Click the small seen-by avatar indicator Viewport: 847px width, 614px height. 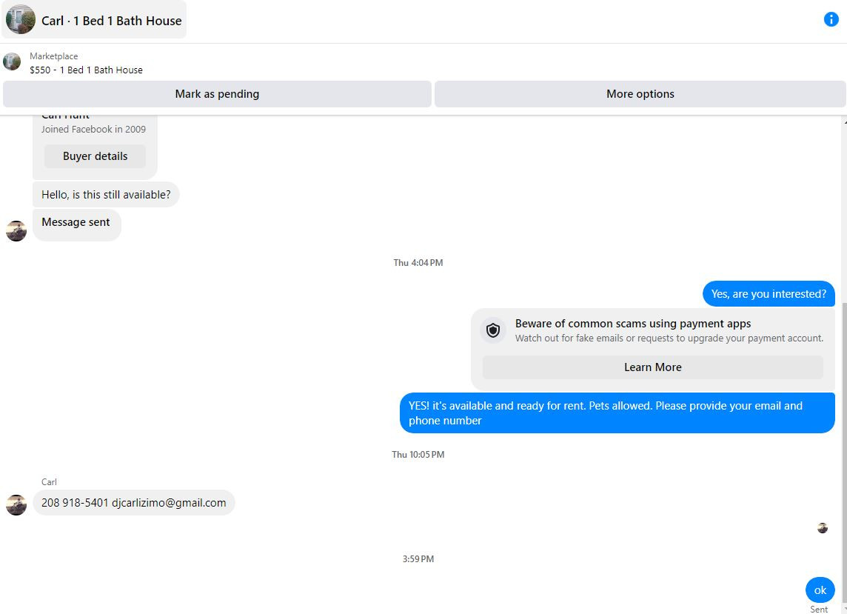[822, 528]
